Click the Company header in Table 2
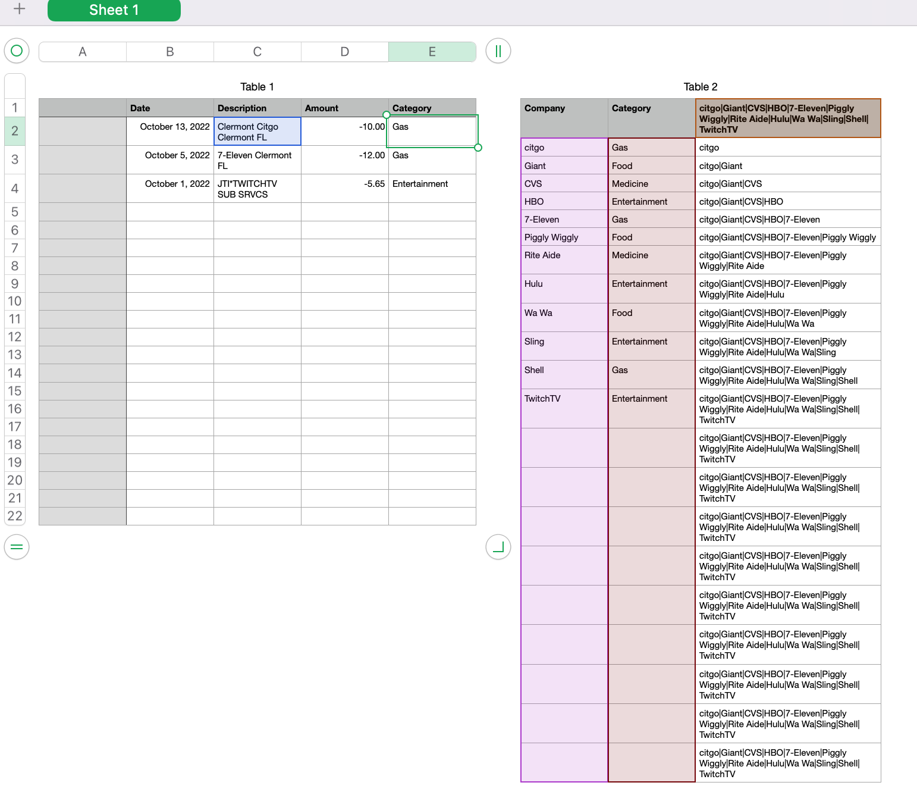 click(x=564, y=118)
